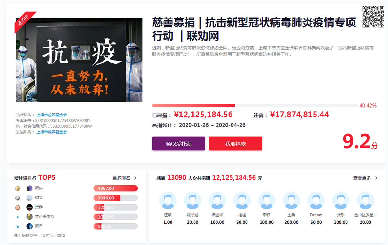
Task: Click donor 汪取's avatar icon
Action: pyautogui.click(x=168, y=201)
